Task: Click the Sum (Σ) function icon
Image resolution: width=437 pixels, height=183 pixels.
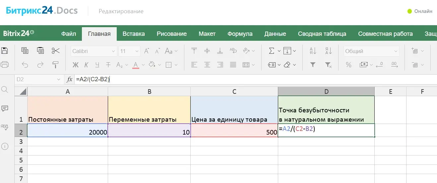Action: pyautogui.click(x=272, y=51)
